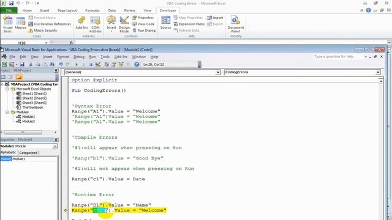Open Document Panel icon
The image size is (392, 220).
[235, 24]
